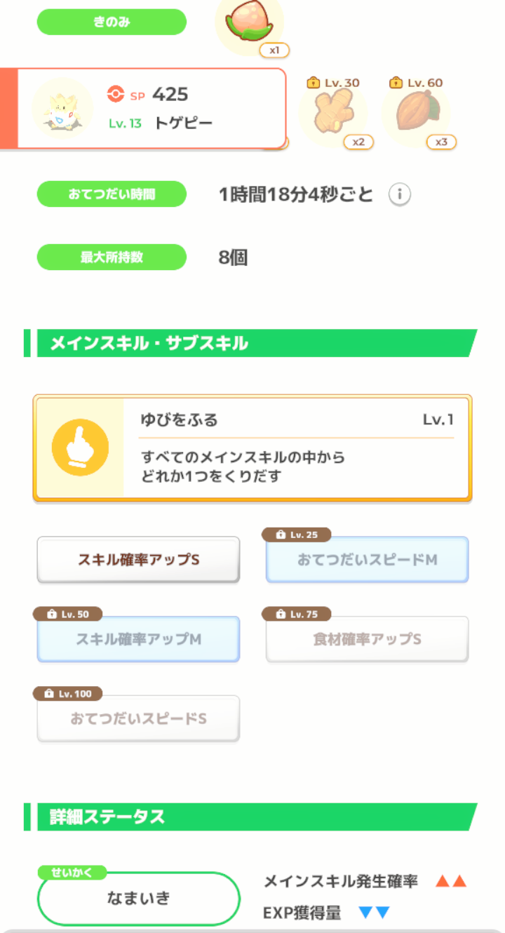Tap the 詳細ステータス section header
This screenshot has height=933, width=505.
[x=250, y=817]
